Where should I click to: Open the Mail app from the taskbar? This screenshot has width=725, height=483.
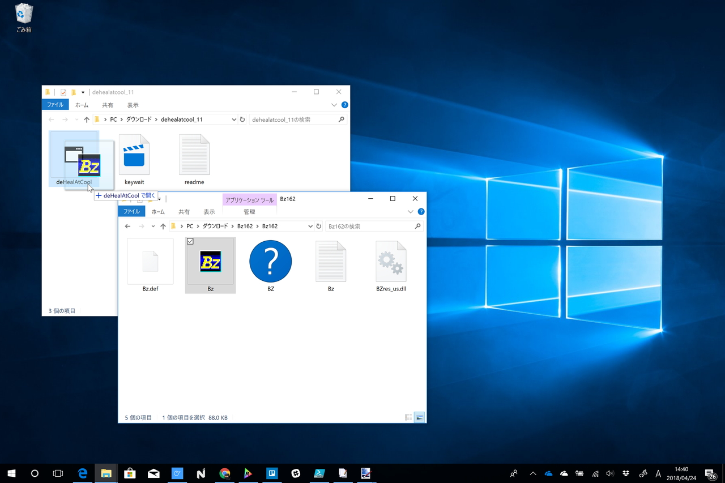coord(153,473)
